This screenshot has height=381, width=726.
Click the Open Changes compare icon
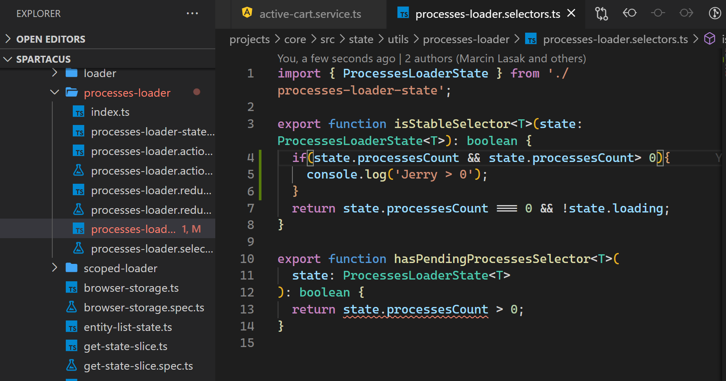pyautogui.click(x=601, y=13)
